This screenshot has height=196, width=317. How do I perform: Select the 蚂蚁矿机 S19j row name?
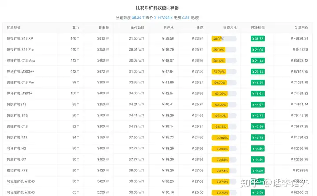click(17, 116)
